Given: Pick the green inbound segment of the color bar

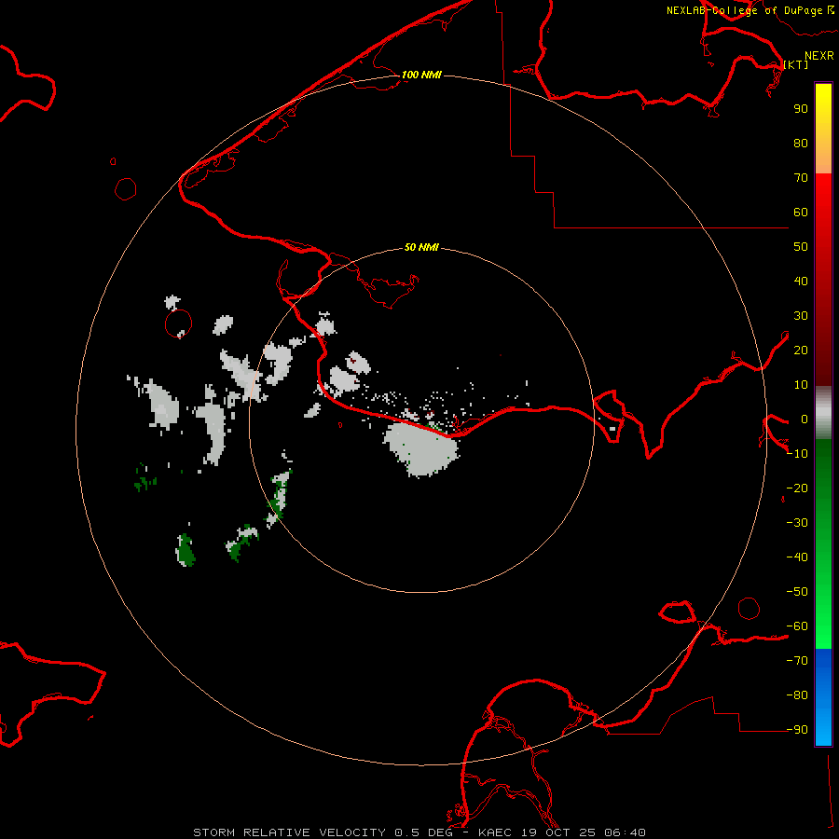Looking at the screenshot, I should click(823, 544).
